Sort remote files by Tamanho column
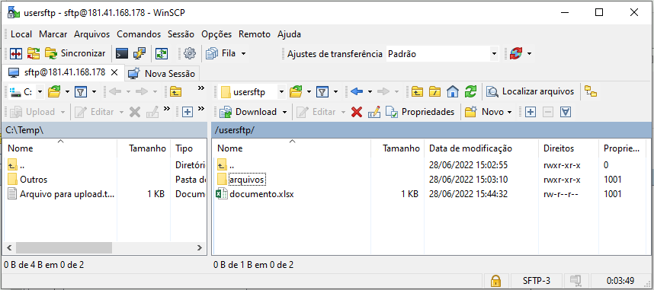The width and height of the screenshot is (654, 290). [x=398, y=148]
